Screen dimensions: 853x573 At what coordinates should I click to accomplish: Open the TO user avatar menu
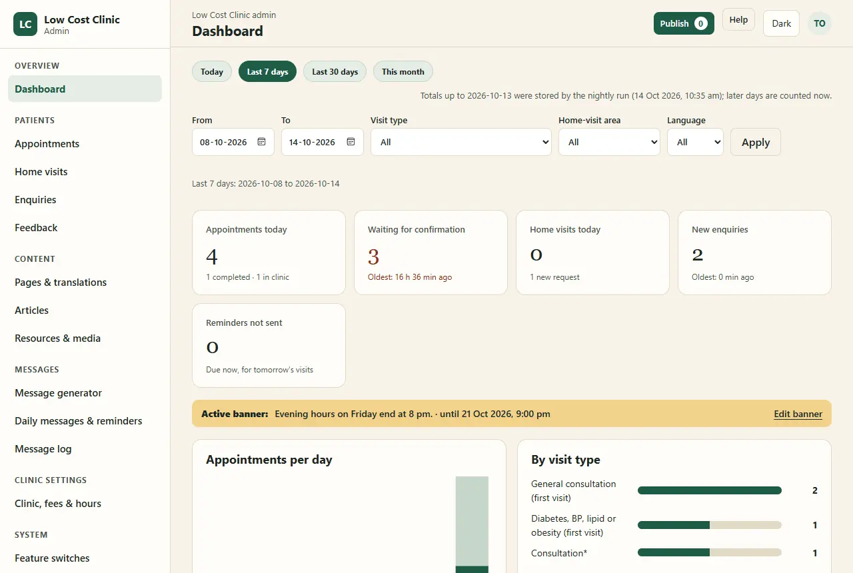(x=820, y=23)
